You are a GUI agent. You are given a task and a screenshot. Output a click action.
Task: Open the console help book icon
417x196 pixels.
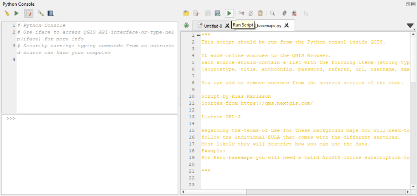coord(50,13)
